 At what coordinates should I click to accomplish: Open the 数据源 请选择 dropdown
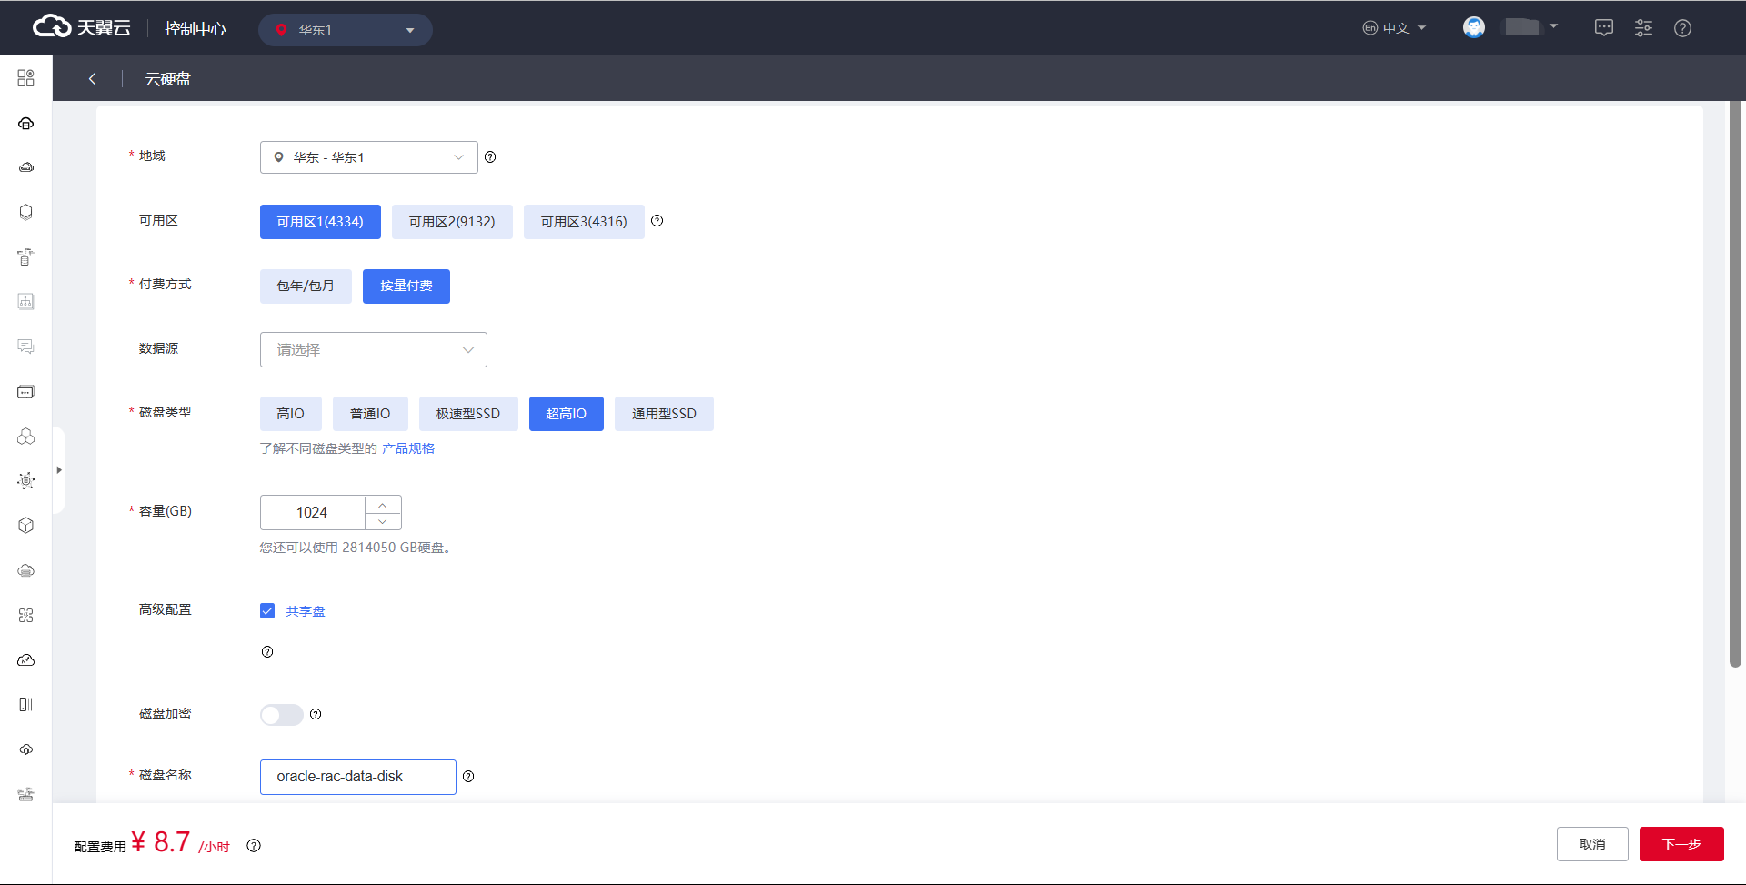pos(374,350)
